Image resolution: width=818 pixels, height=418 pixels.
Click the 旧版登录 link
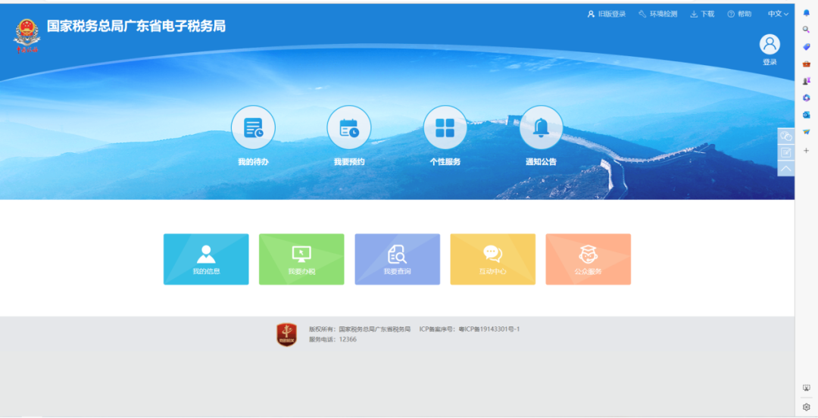pos(607,14)
